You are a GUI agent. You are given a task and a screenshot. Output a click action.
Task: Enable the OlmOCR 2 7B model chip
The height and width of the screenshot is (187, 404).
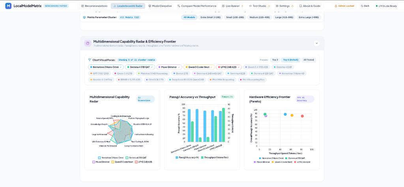tap(155, 80)
